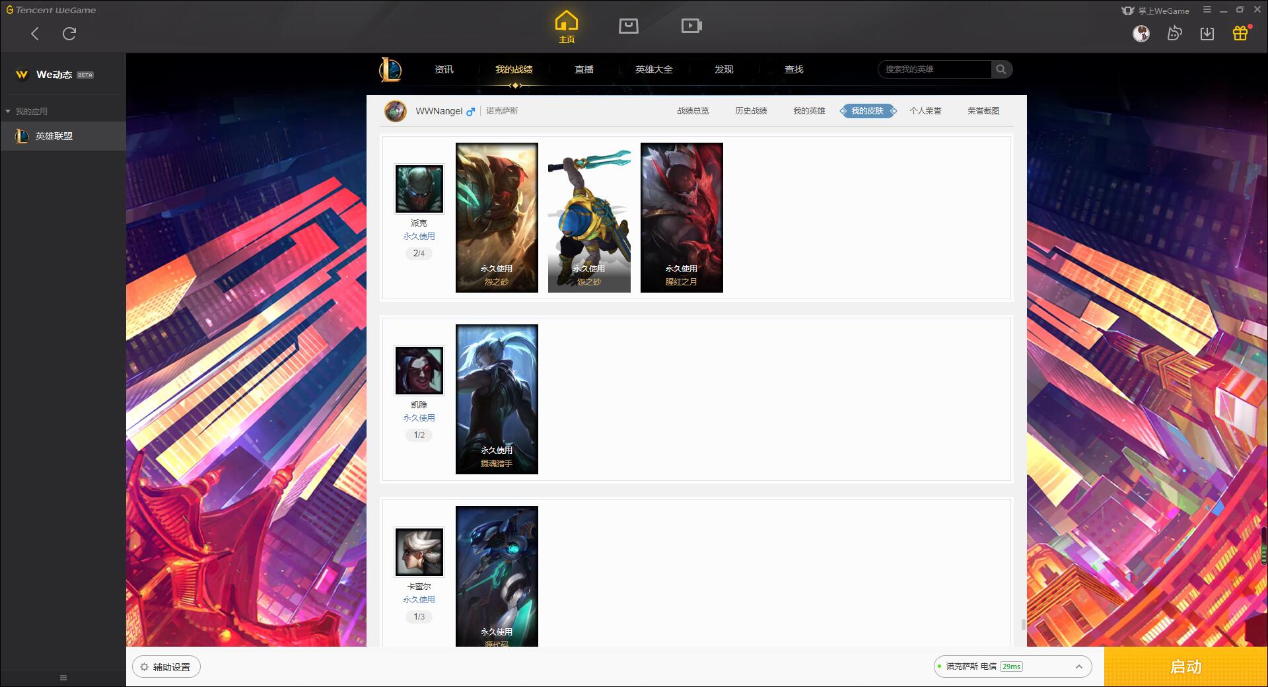Open the download manager icon
Viewport: 1268px width, 687px height.
(1207, 34)
